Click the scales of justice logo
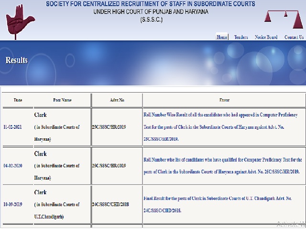Image resolution: width=306 pixels, height=229 pixels. (284, 19)
